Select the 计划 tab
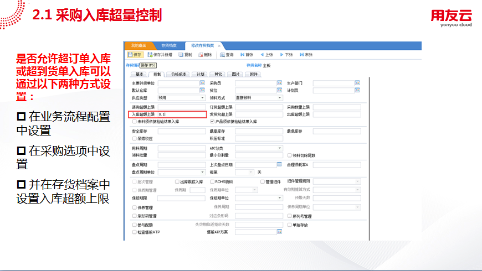This screenshot has height=271, width=482. click(201, 74)
